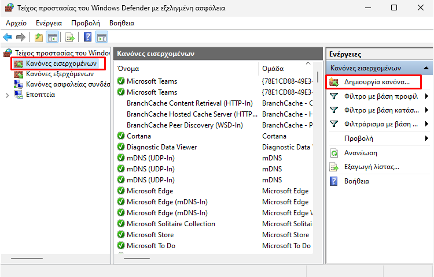Collapse the Κανόνες εισερχομένων actions section
This screenshot has width=434, height=277.
point(426,68)
